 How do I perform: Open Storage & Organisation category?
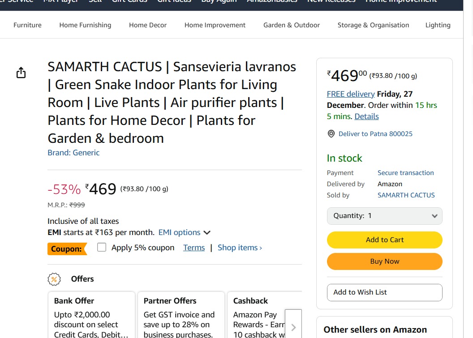click(x=373, y=25)
